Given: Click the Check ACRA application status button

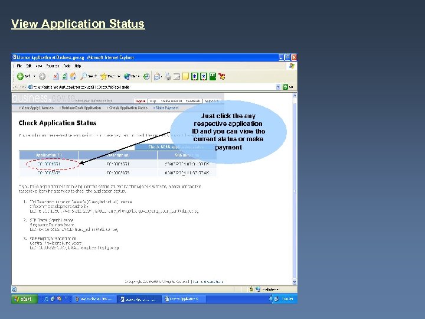Looking at the screenshot, I should [x=176, y=147].
